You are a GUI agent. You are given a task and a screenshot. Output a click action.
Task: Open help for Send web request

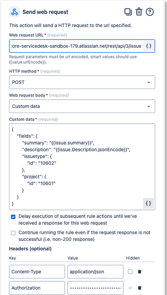point(150,12)
